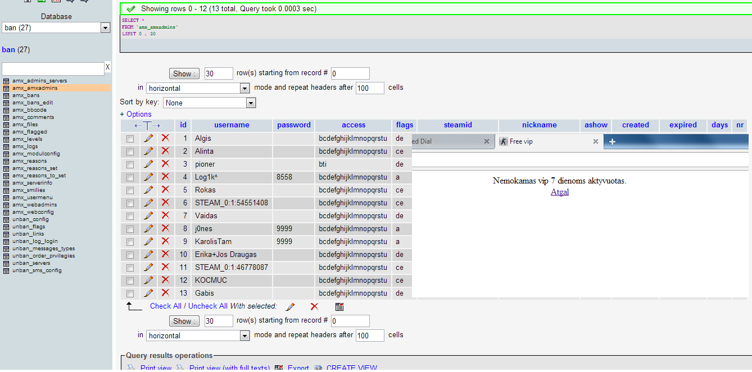Click the export icon beside With selected

tap(339, 306)
